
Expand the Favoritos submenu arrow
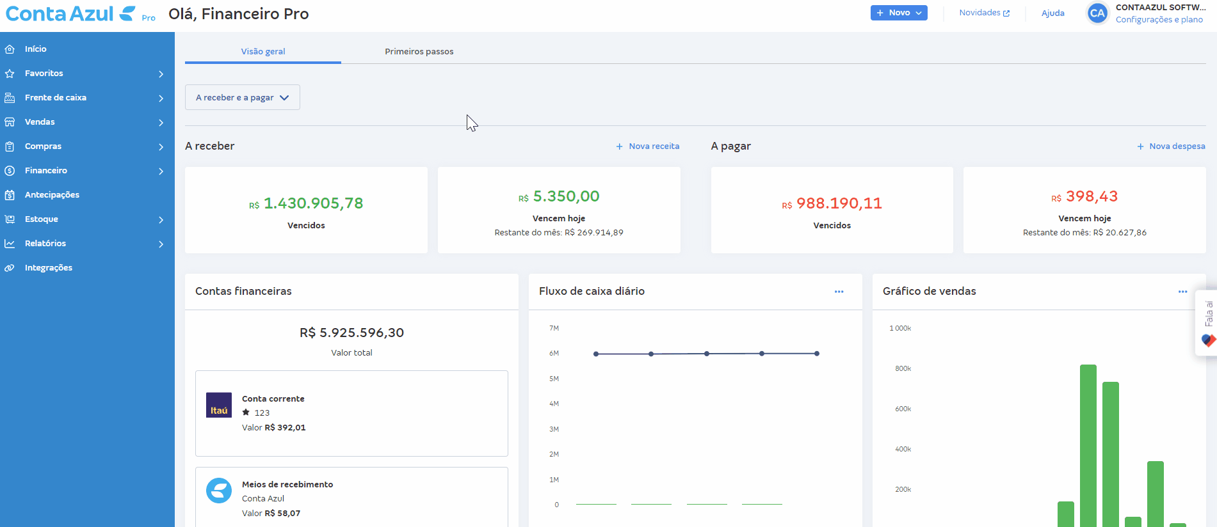161,74
